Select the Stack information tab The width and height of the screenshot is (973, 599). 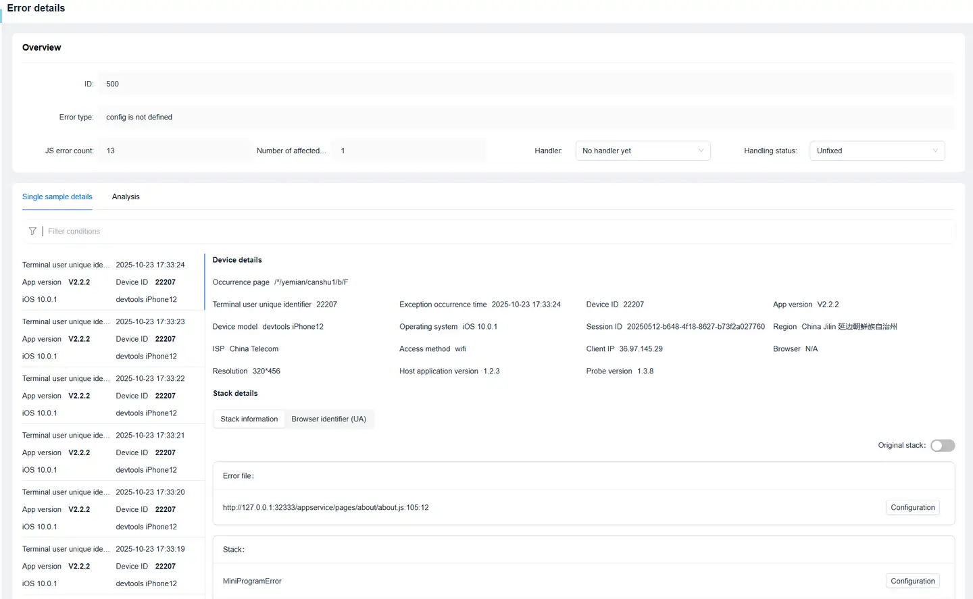(249, 419)
